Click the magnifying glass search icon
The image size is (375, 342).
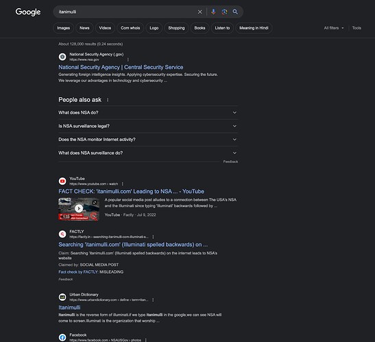(235, 12)
